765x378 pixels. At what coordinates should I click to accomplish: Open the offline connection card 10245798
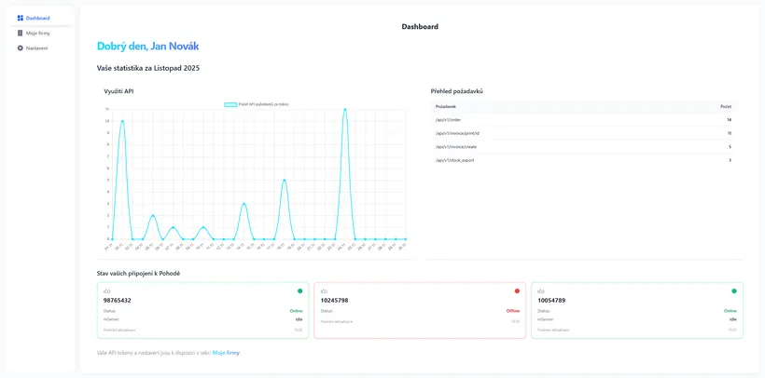(x=420, y=310)
